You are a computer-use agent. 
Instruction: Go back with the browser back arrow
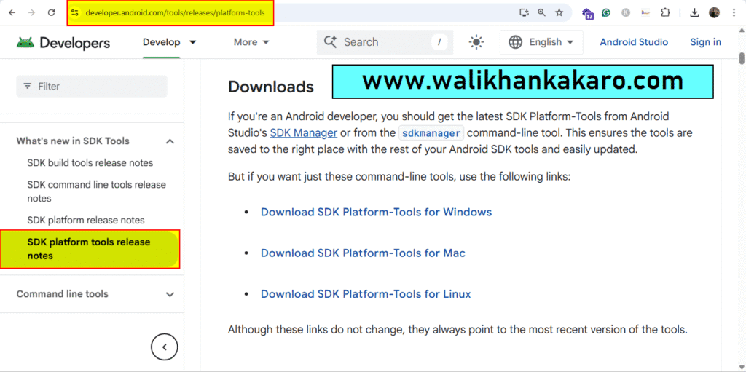pos(12,13)
